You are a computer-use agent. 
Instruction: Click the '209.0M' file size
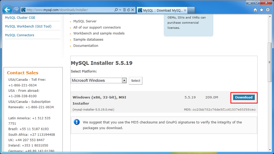tap(212, 97)
